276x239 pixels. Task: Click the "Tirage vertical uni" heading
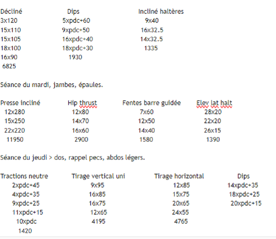(x=98, y=176)
